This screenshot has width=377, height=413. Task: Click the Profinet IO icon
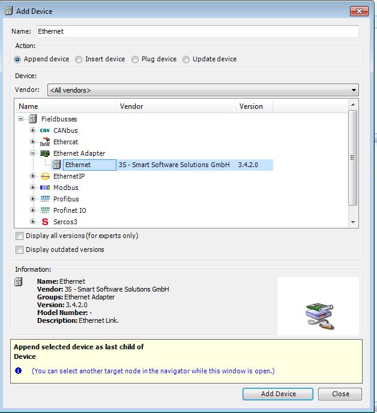(45, 210)
